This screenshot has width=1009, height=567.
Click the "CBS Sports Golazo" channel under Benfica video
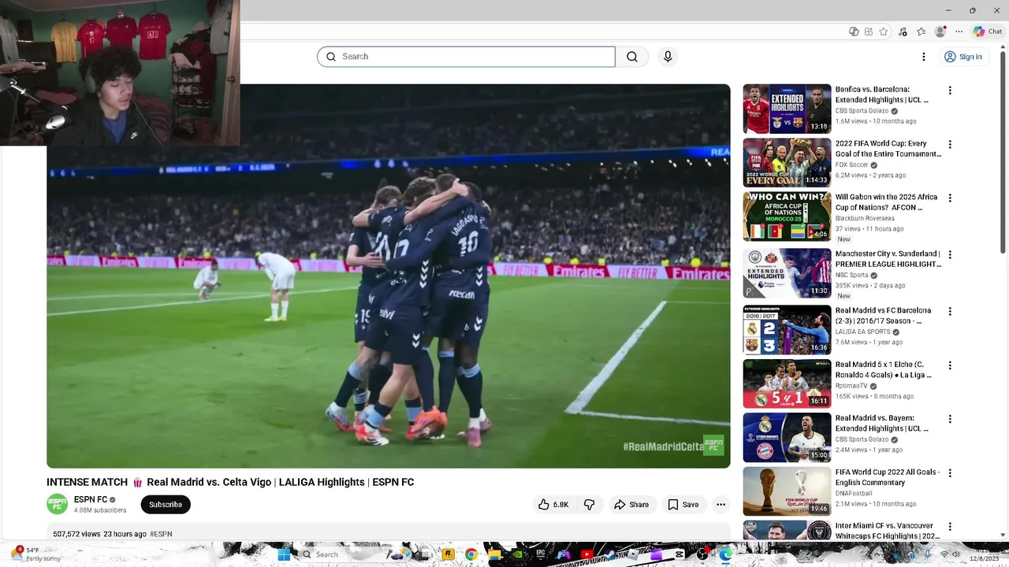tap(862, 111)
